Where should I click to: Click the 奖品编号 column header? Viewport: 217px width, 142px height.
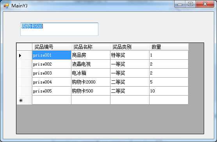(x=52, y=47)
